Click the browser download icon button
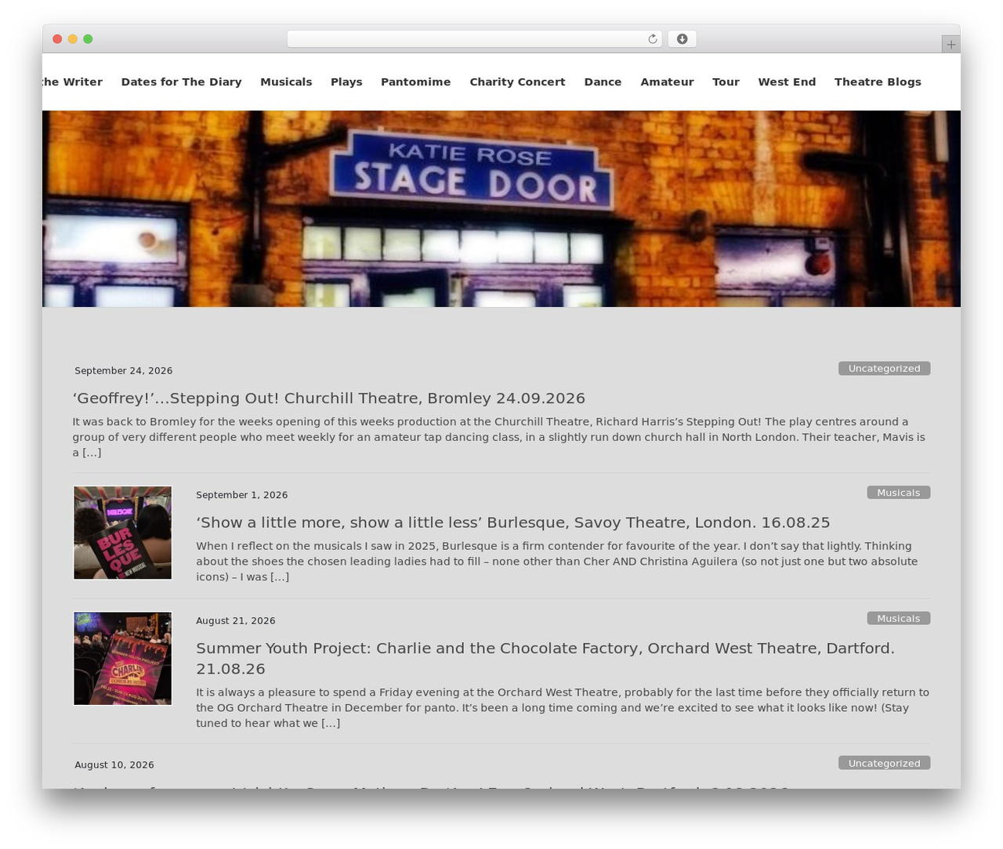 tap(682, 39)
